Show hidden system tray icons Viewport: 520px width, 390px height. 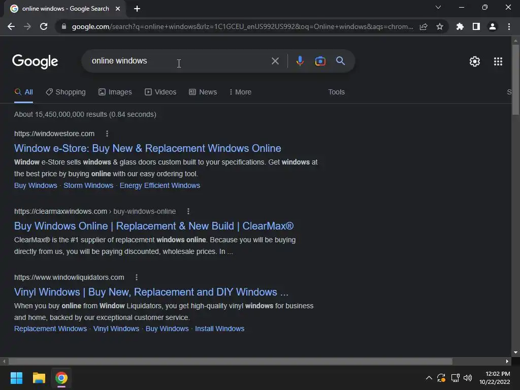tap(429, 378)
